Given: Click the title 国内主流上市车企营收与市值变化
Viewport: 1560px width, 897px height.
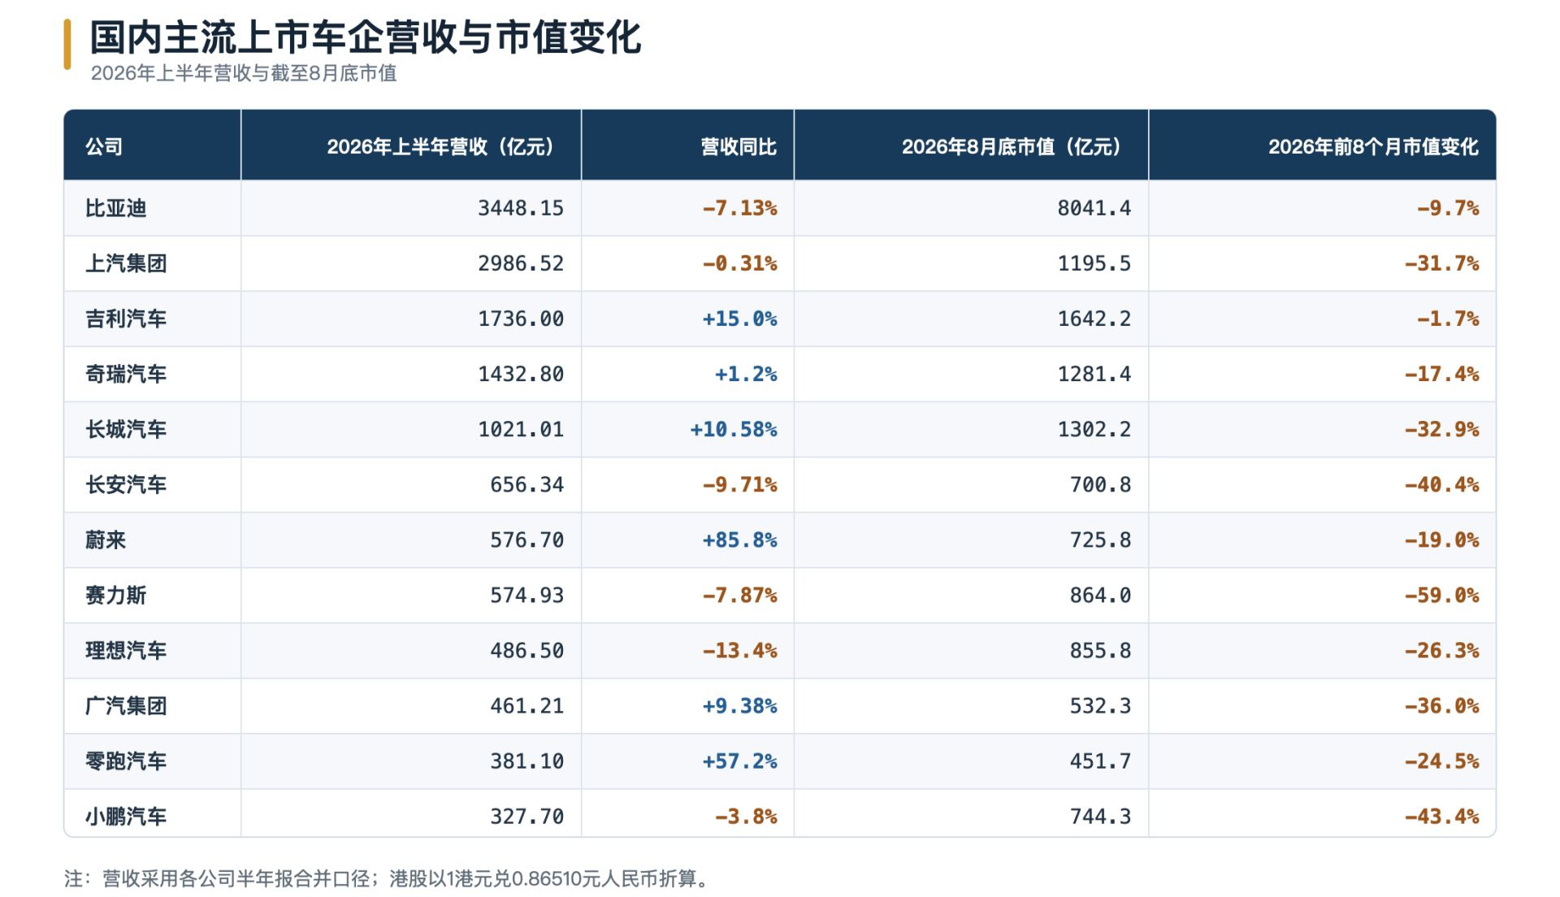Looking at the screenshot, I should pyautogui.click(x=366, y=37).
